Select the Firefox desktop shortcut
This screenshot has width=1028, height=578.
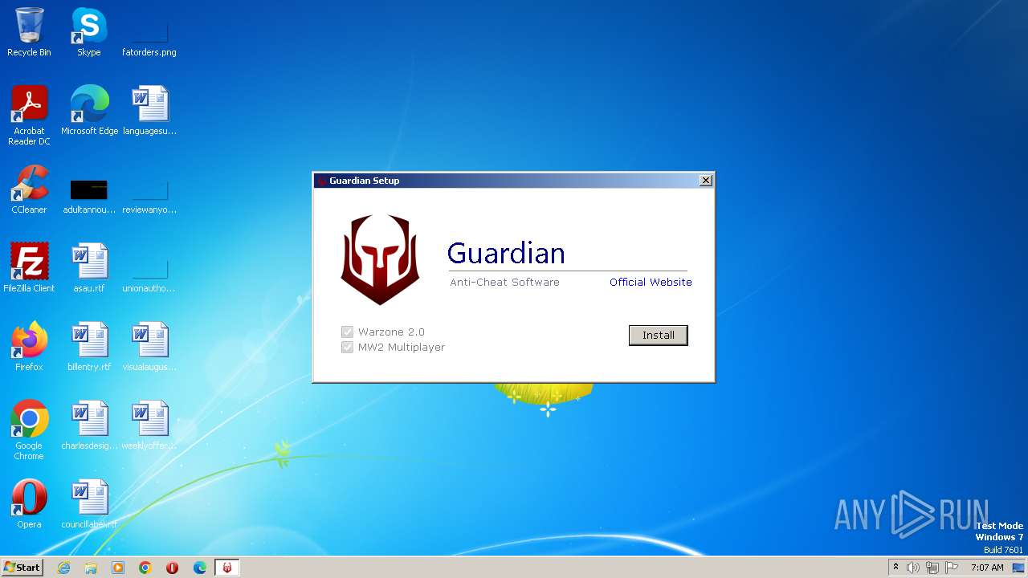pyautogui.click(x=29, y=347)
